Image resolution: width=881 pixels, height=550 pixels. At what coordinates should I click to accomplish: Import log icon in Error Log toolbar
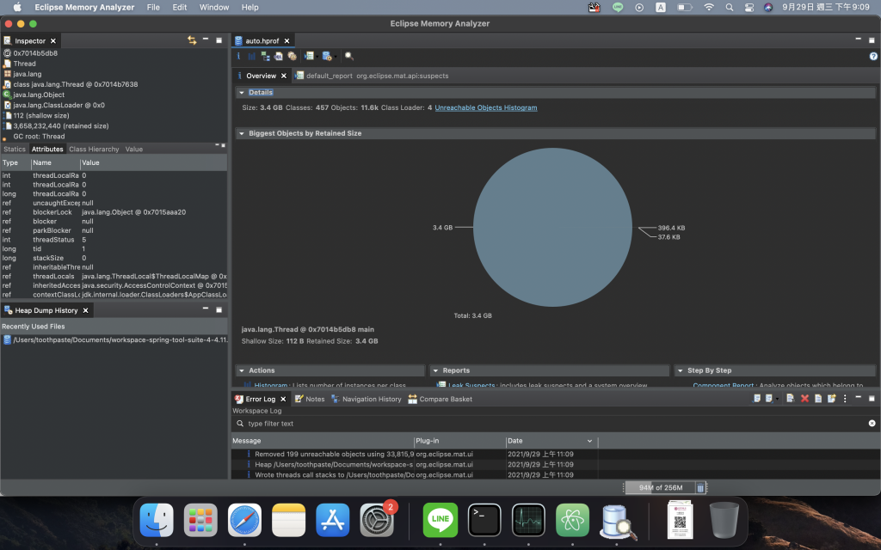[770, 399]
